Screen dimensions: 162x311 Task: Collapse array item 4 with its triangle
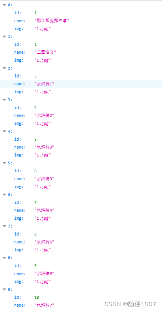click(x=4, y=131)
